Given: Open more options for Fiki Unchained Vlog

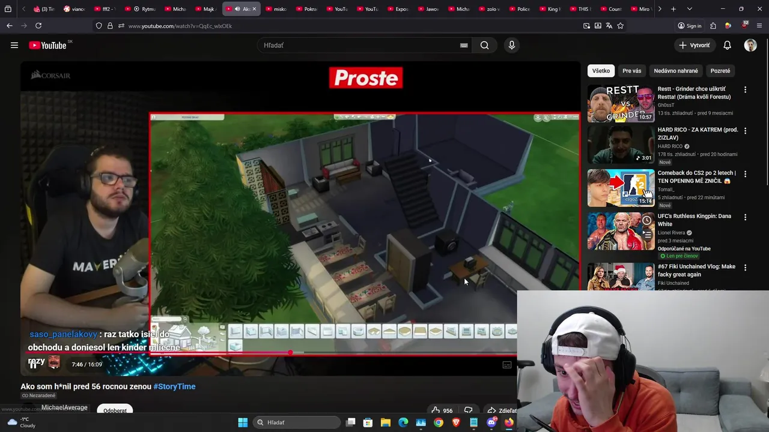Looking at the screenshot, I should (745, 267).
